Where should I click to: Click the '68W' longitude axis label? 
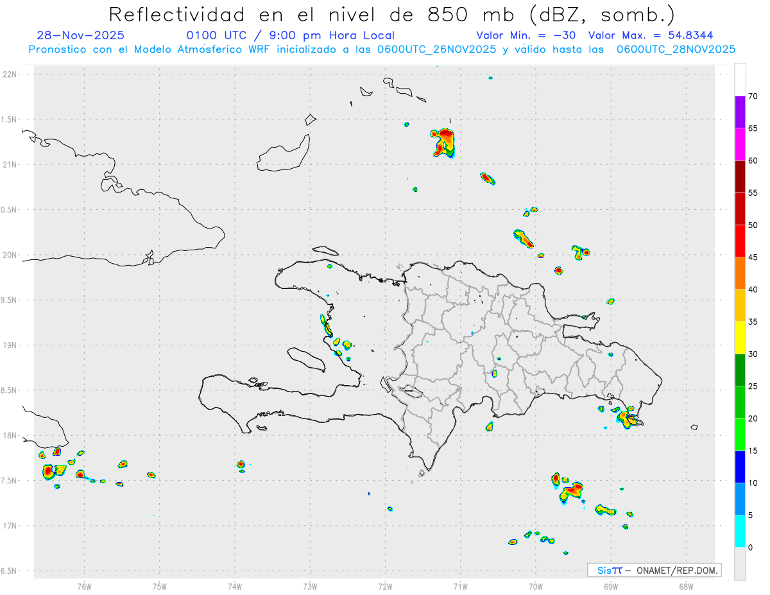pyautogui.click(x=686, y=586)
